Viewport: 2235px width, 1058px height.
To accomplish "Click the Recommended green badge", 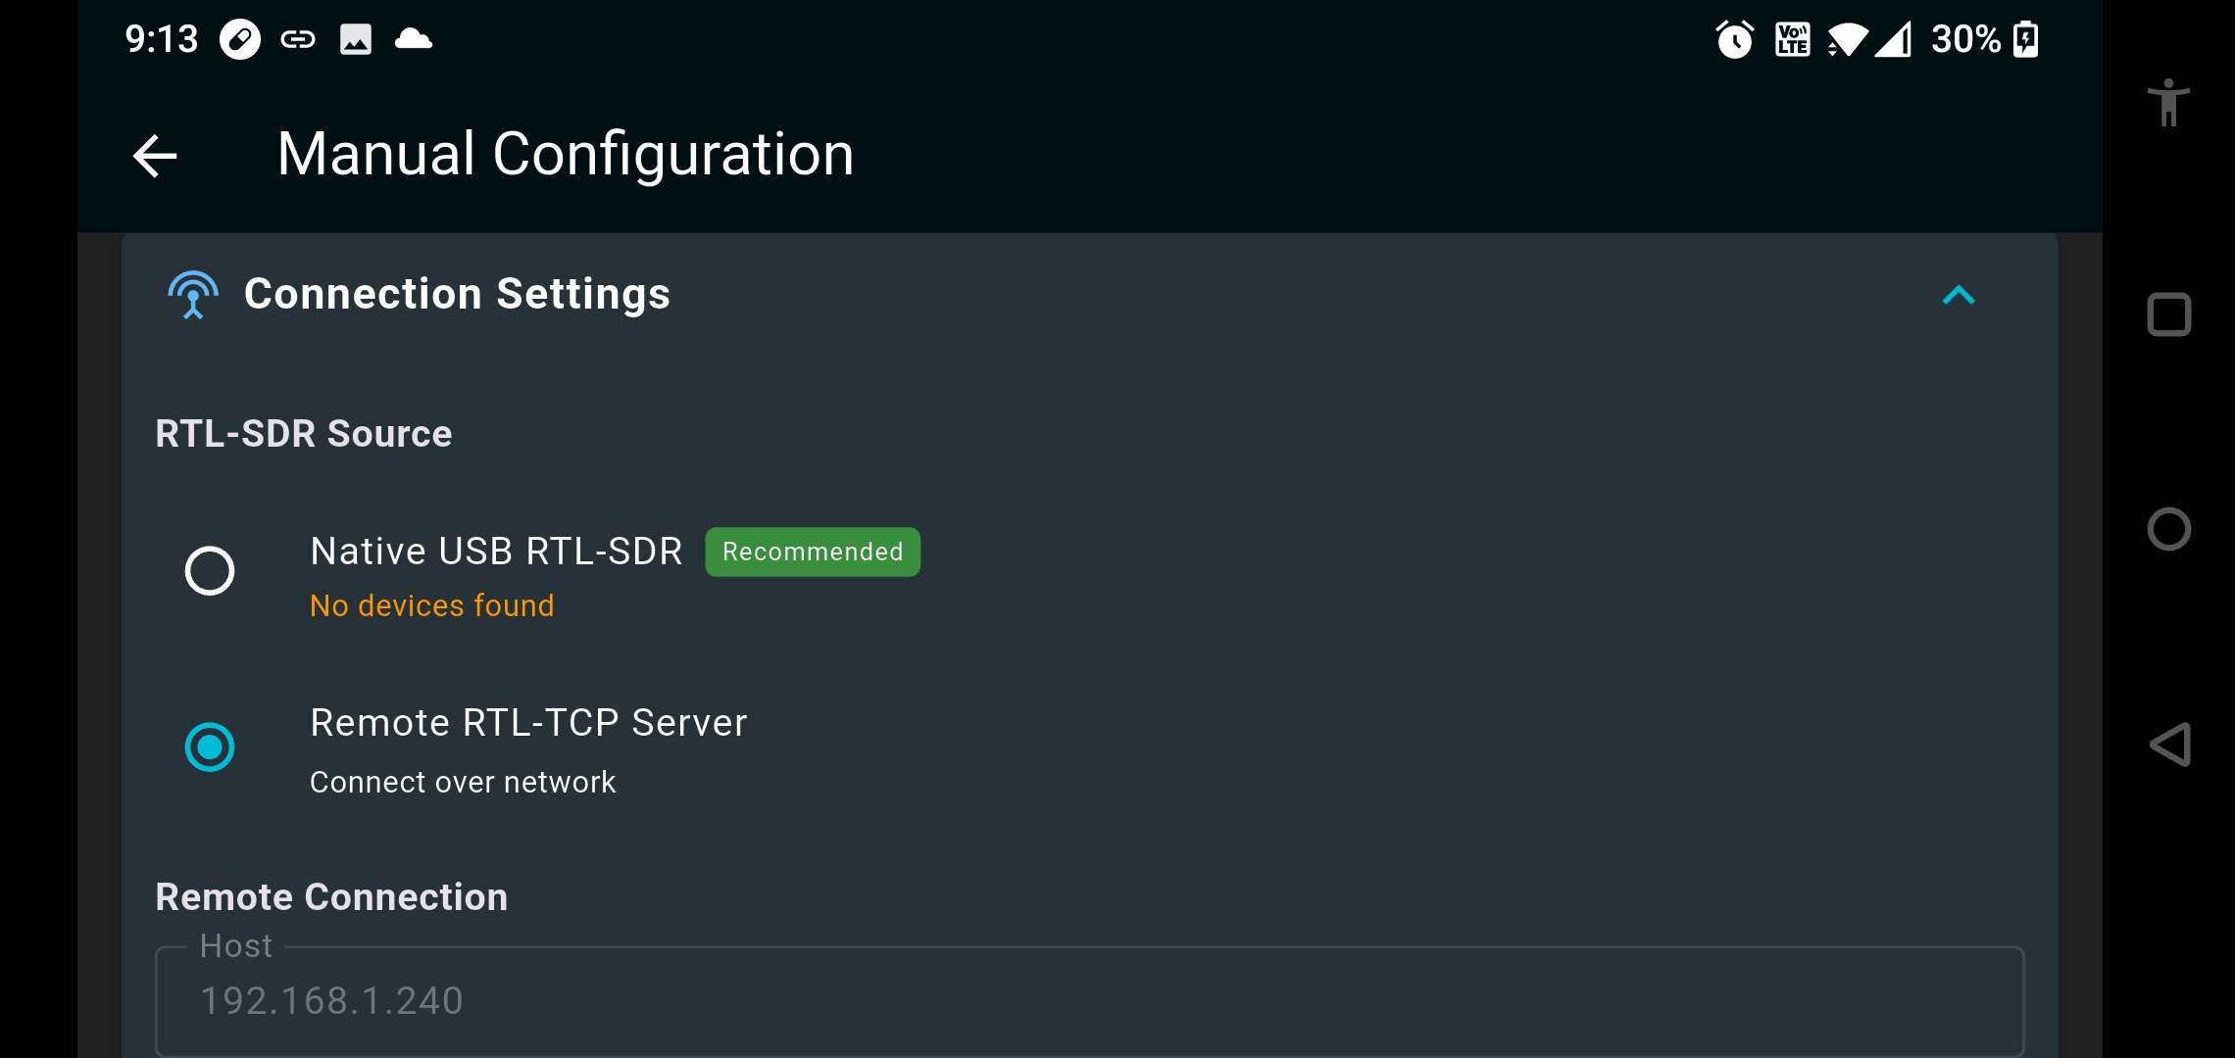I will coord(812,553).
